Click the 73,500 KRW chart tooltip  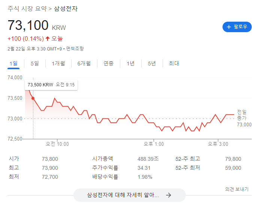click(51, 85)
